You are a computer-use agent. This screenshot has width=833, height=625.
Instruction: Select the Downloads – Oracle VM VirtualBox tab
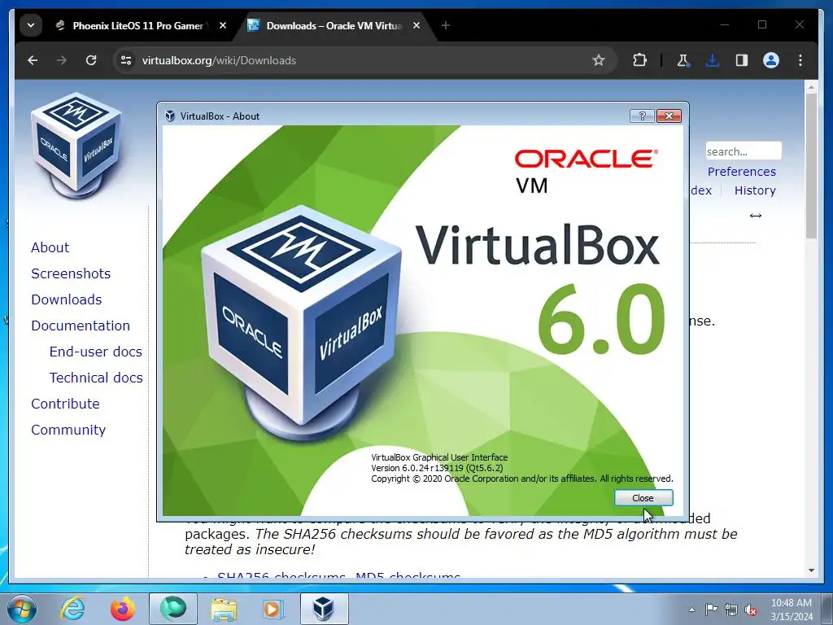pos(334,25)
